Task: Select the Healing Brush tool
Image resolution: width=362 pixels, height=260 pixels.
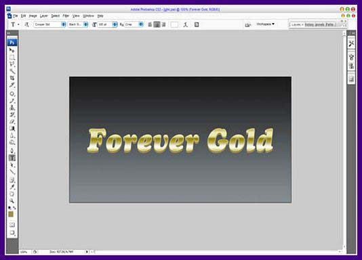Action: [x=12, y=94]
